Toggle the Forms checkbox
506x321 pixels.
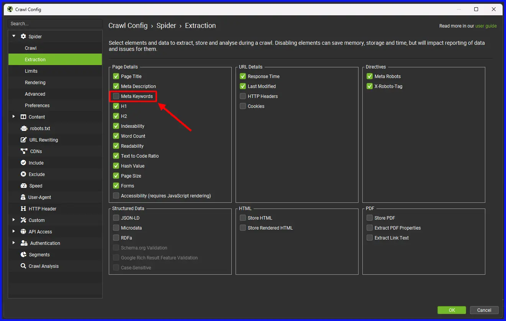tap(116, 186)
